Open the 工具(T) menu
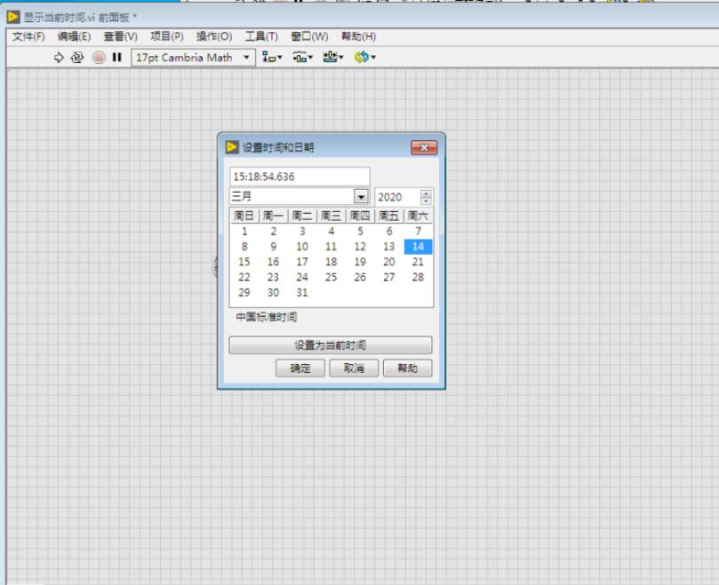The height and width of the screenshot is (585, 719). [261, 36]
